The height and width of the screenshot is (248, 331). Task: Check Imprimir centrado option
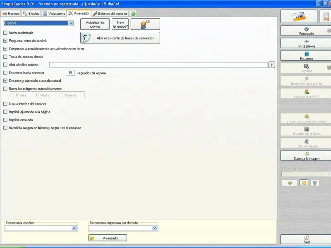tap(5, 120)
